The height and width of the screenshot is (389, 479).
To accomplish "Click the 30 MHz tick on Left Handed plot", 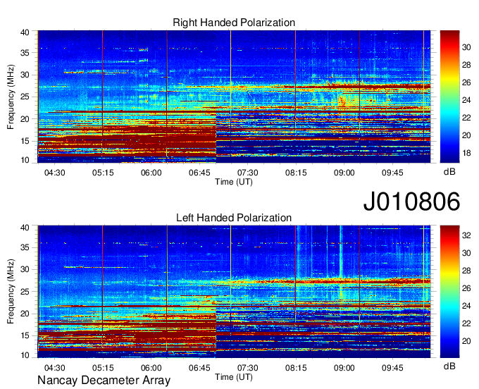I will tap(25, 269).
